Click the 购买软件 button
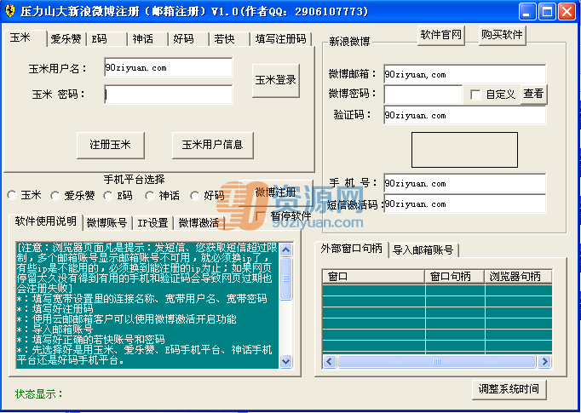The image size is (581, 413). (x=502, y=36)
